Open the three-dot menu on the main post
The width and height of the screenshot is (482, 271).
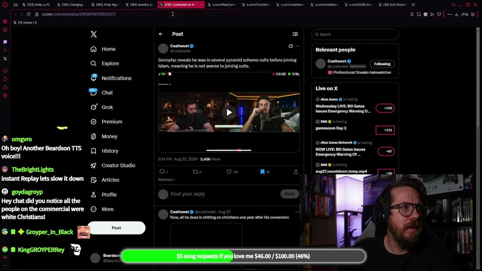coord(297,46)
